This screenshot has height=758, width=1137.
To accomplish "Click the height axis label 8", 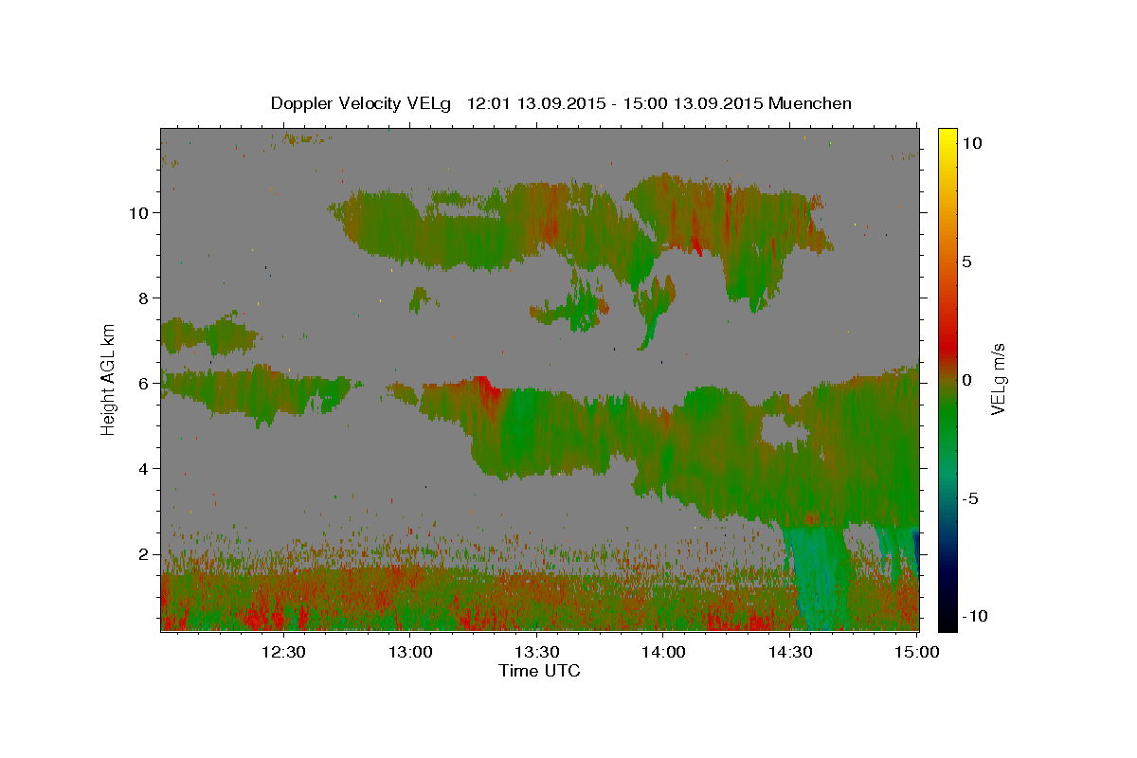I will pos(144,298).
